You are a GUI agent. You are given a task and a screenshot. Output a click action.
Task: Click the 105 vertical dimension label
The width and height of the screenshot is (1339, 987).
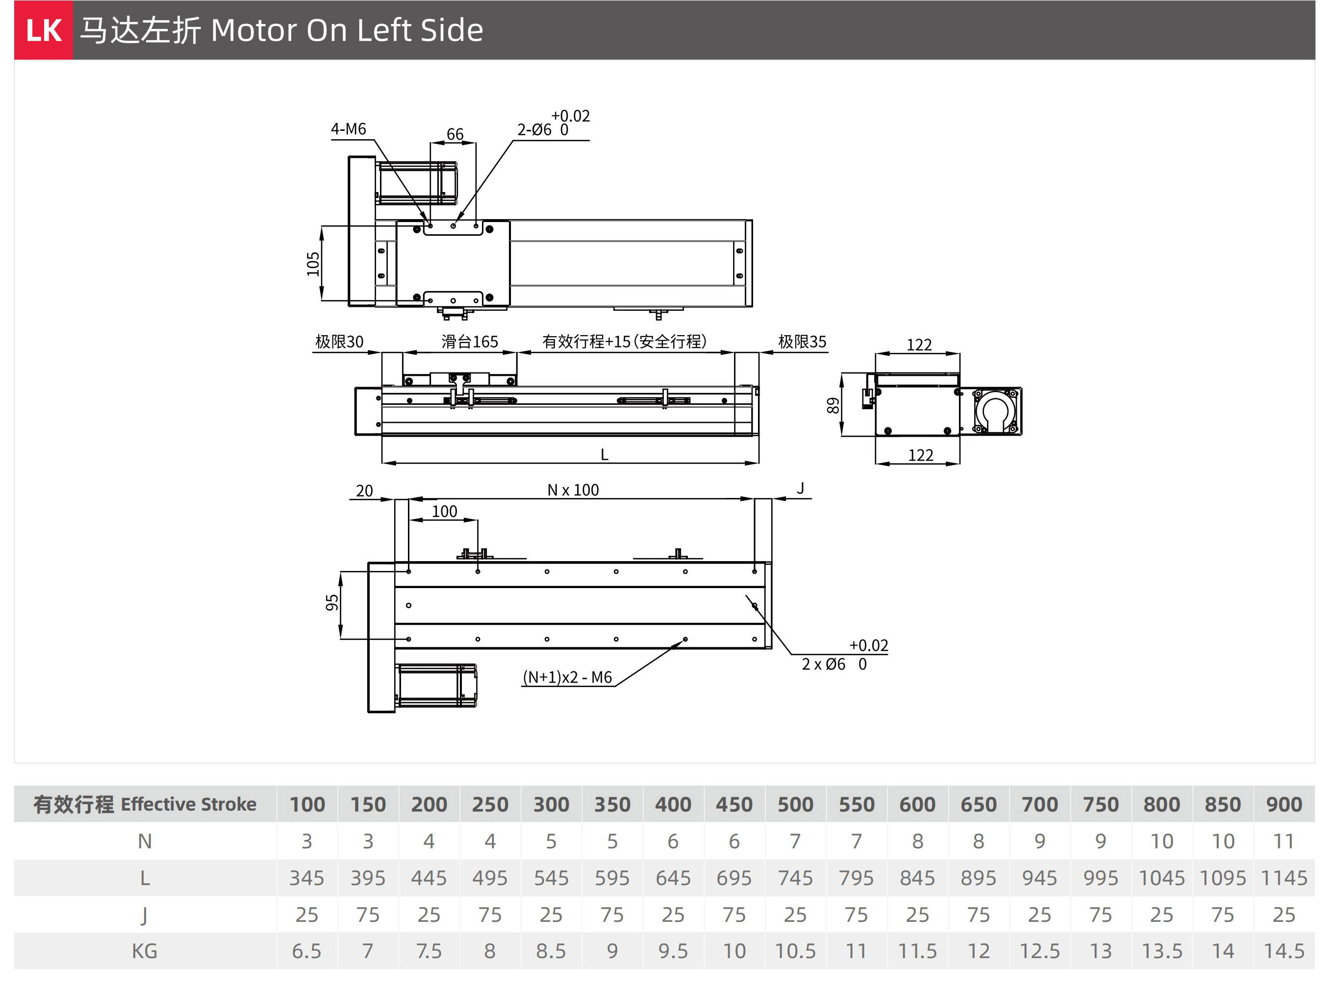[x=313, y=264]
